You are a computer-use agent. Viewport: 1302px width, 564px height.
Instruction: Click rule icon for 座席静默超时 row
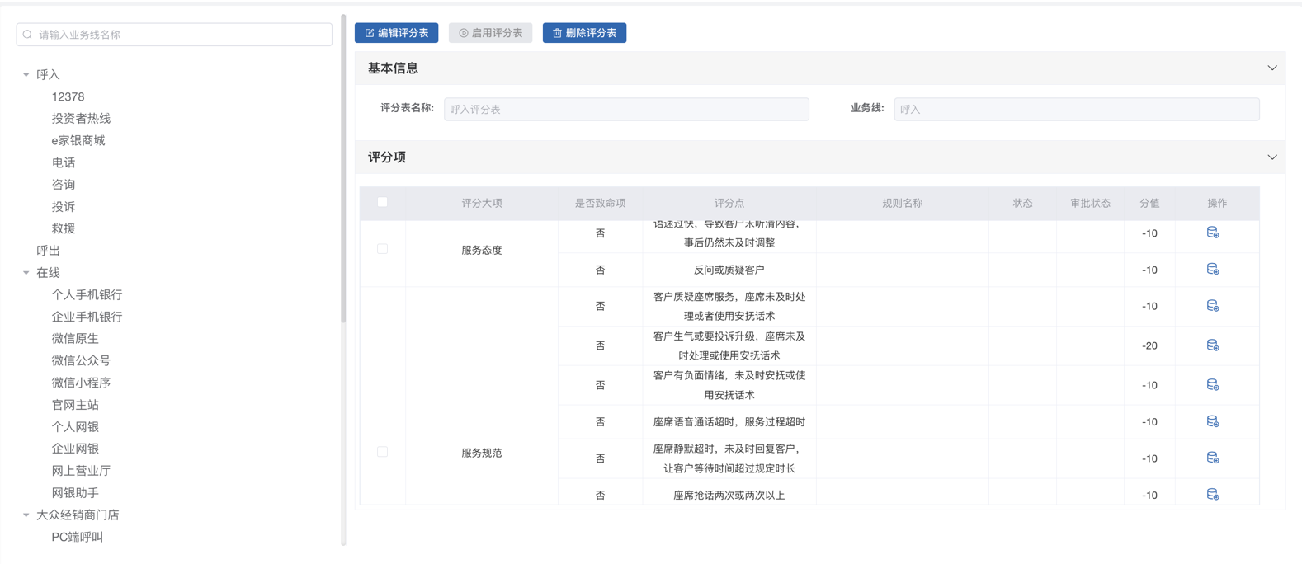[1212, 458]
